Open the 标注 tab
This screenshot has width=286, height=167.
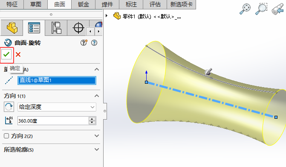click(131, 4)
